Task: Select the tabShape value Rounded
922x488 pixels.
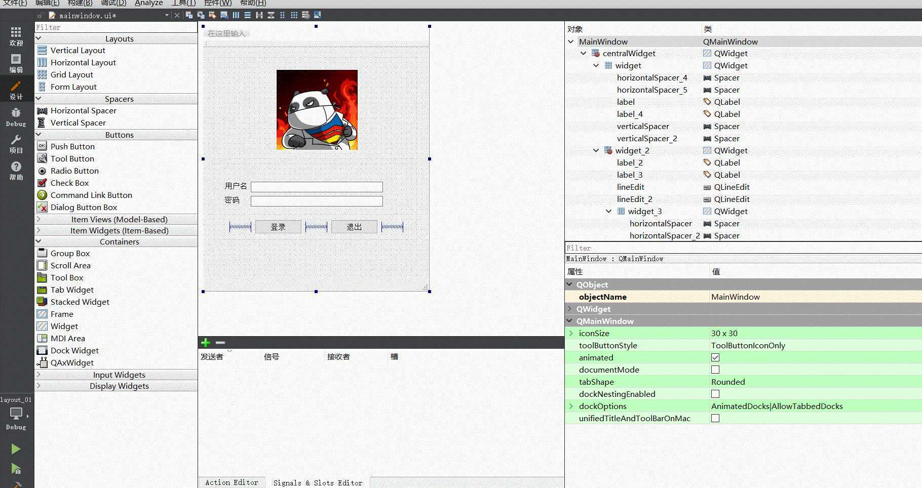Action: pyautogui.click(x=728, y=382)
